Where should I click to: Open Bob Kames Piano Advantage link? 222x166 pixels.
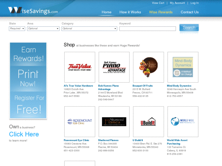point(108,87)
